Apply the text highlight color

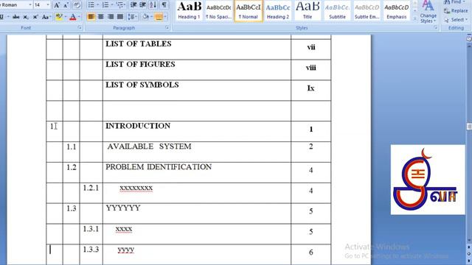[59, 17]
